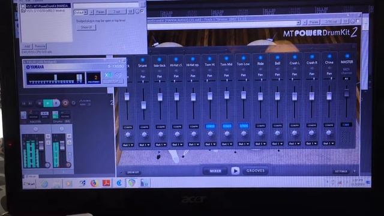384x216 pixels.
Task: Click the play button beside GROOVES
Action: point(235,170)
